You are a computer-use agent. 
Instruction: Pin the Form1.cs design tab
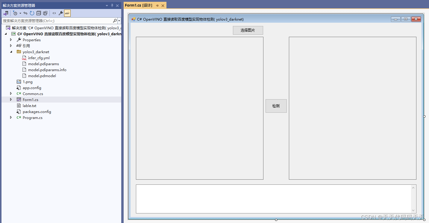[157, 5]
